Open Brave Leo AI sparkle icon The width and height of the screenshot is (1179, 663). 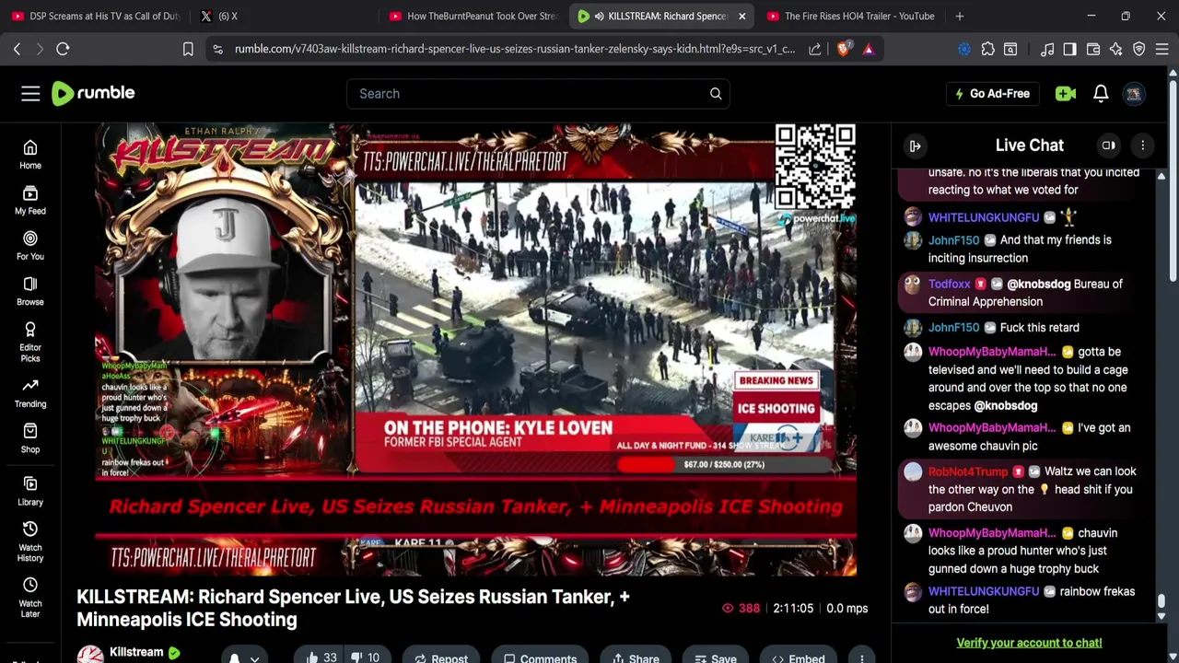click(1116, 49)
